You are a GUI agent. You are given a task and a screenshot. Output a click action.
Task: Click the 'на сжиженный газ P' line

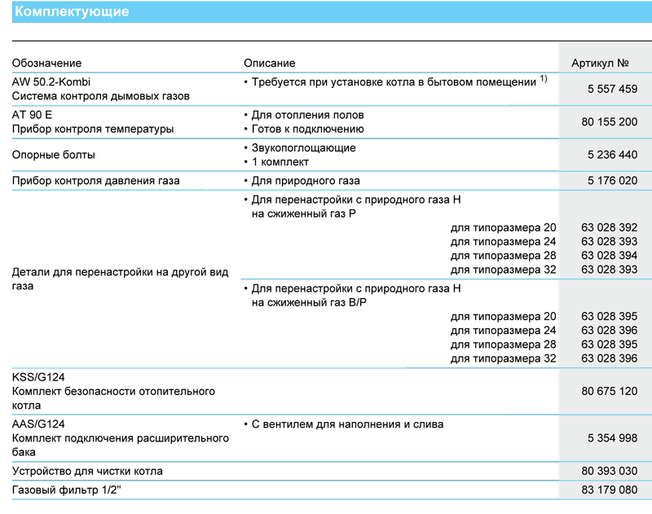303,213
